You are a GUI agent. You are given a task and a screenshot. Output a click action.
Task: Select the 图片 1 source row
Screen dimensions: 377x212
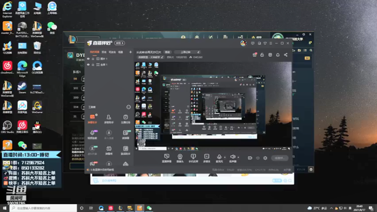pos(109,59)
